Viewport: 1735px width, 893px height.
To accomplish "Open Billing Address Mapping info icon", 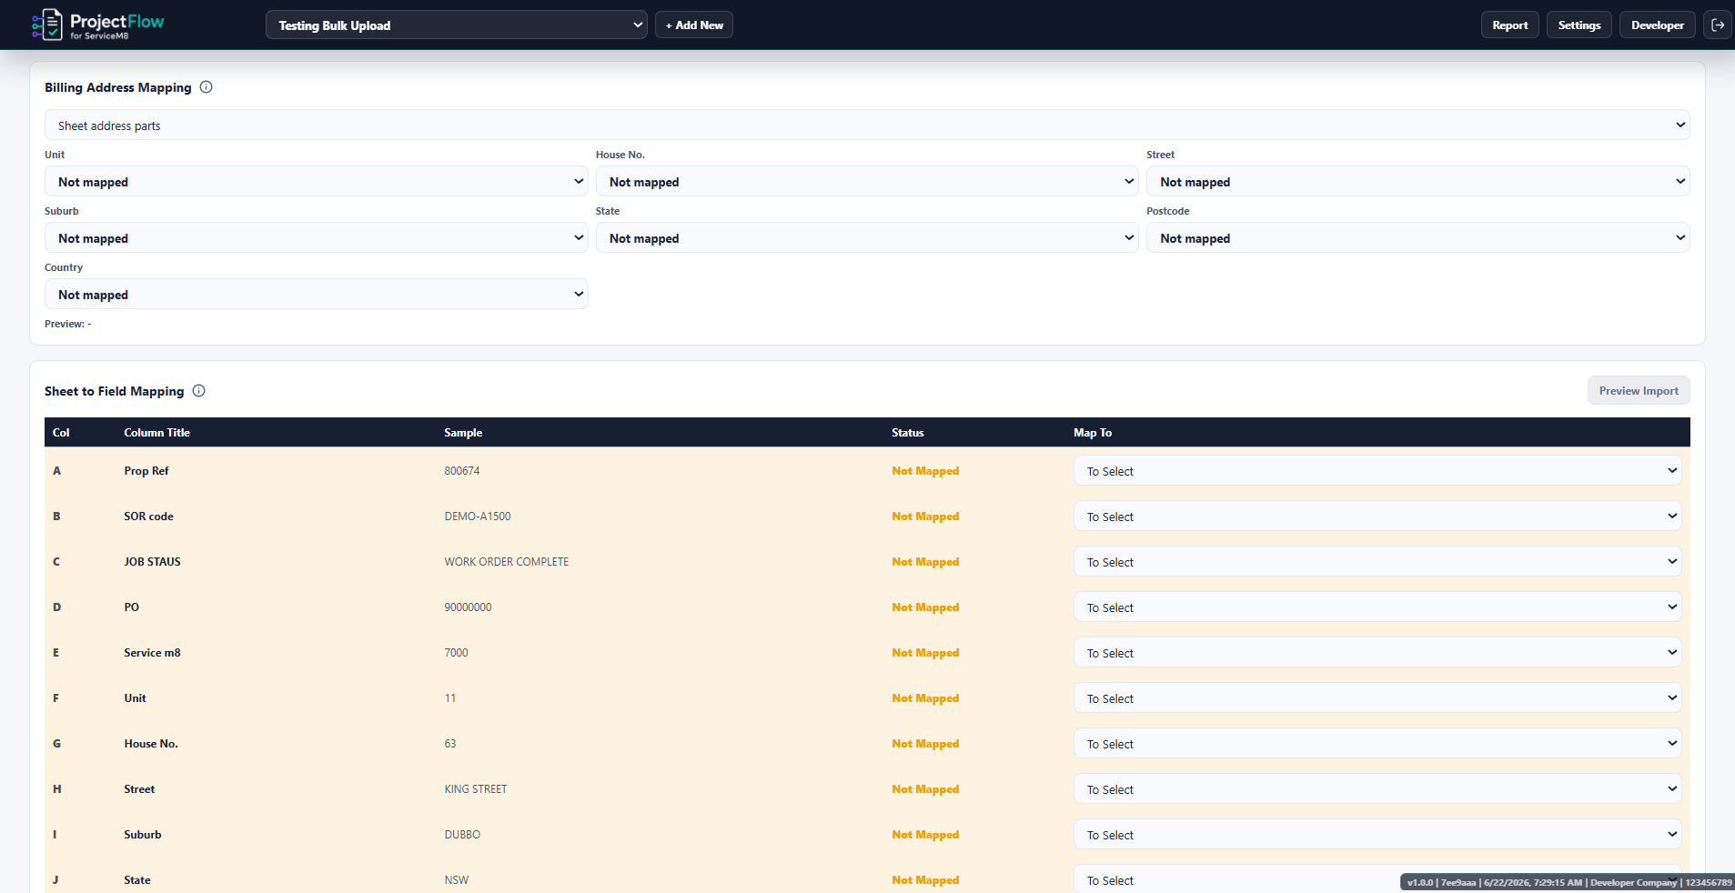I will coord(207,87).
